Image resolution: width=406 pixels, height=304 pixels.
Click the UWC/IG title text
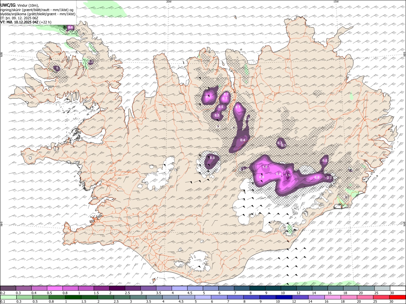(x=8, y=5)
